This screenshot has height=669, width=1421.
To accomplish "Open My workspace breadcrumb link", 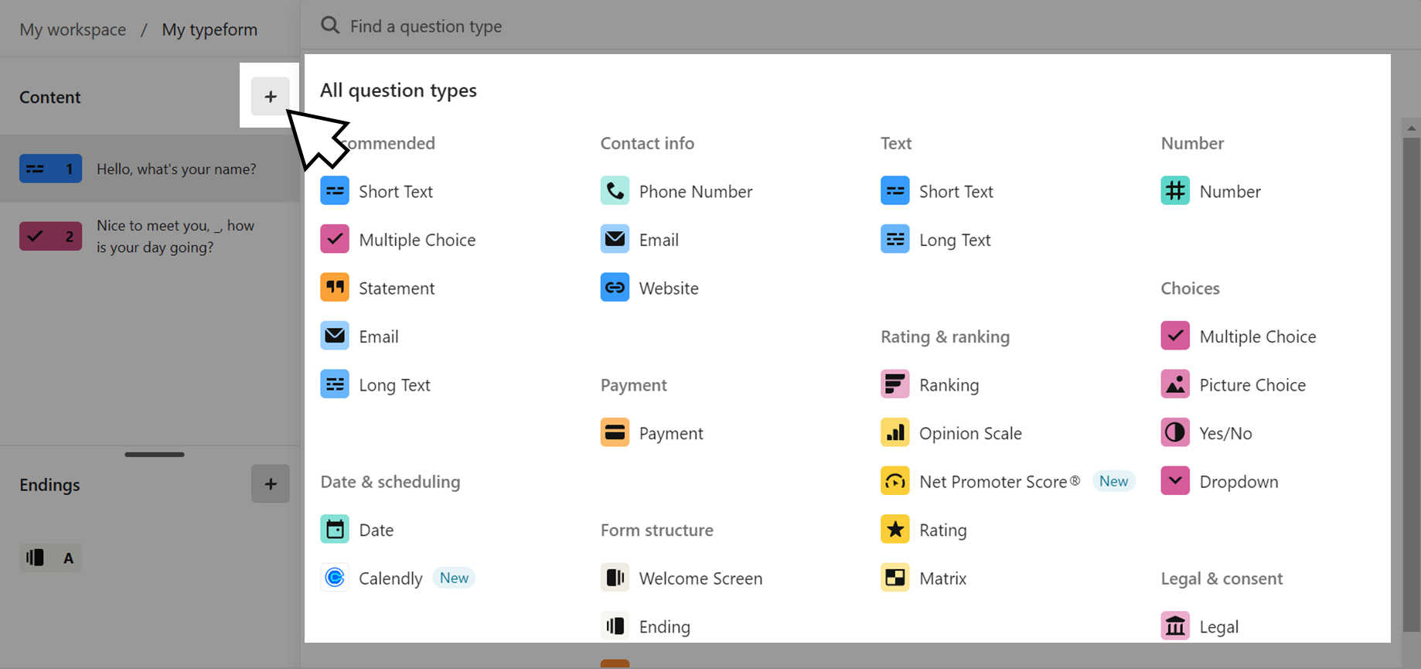I will click(73, 29).
